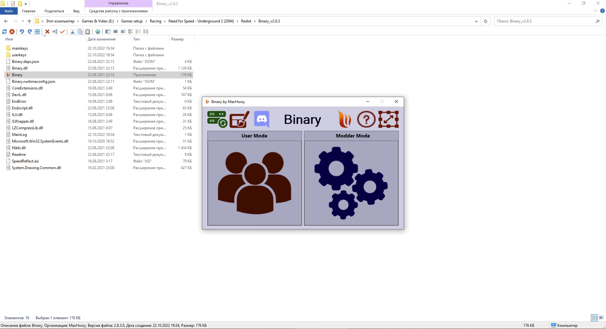Open the Файл menu tab
The image size is (606, 329).
(x=9, y=11)
